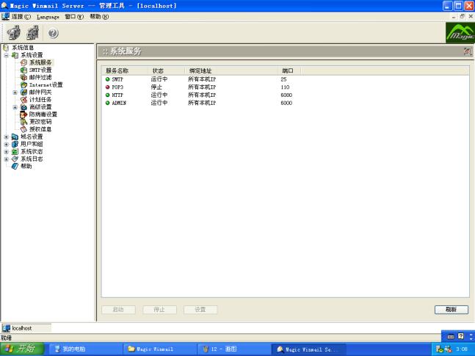
Task: Expand the 域名设置 tree node
Action: point(7,137)
